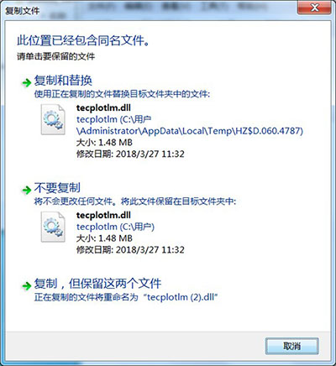Image resolution: width=336 pixels, height=366 pixels.
Task: Click the 大小: 1.48 MB line under 不要复制
Action: coord(104,238)
